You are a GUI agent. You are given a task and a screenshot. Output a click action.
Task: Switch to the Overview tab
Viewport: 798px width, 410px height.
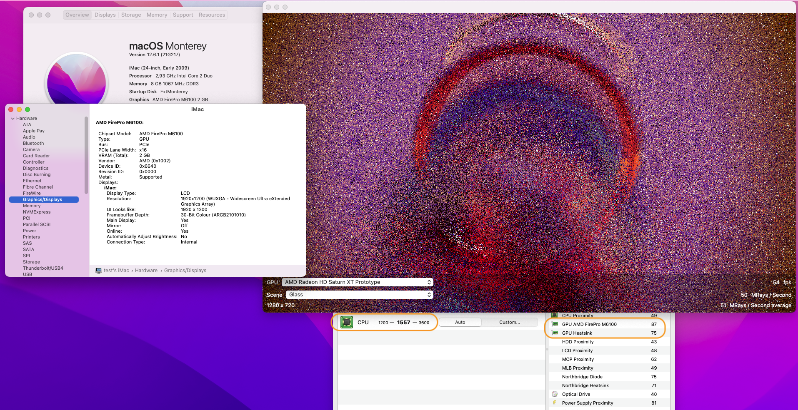[77, 15]
